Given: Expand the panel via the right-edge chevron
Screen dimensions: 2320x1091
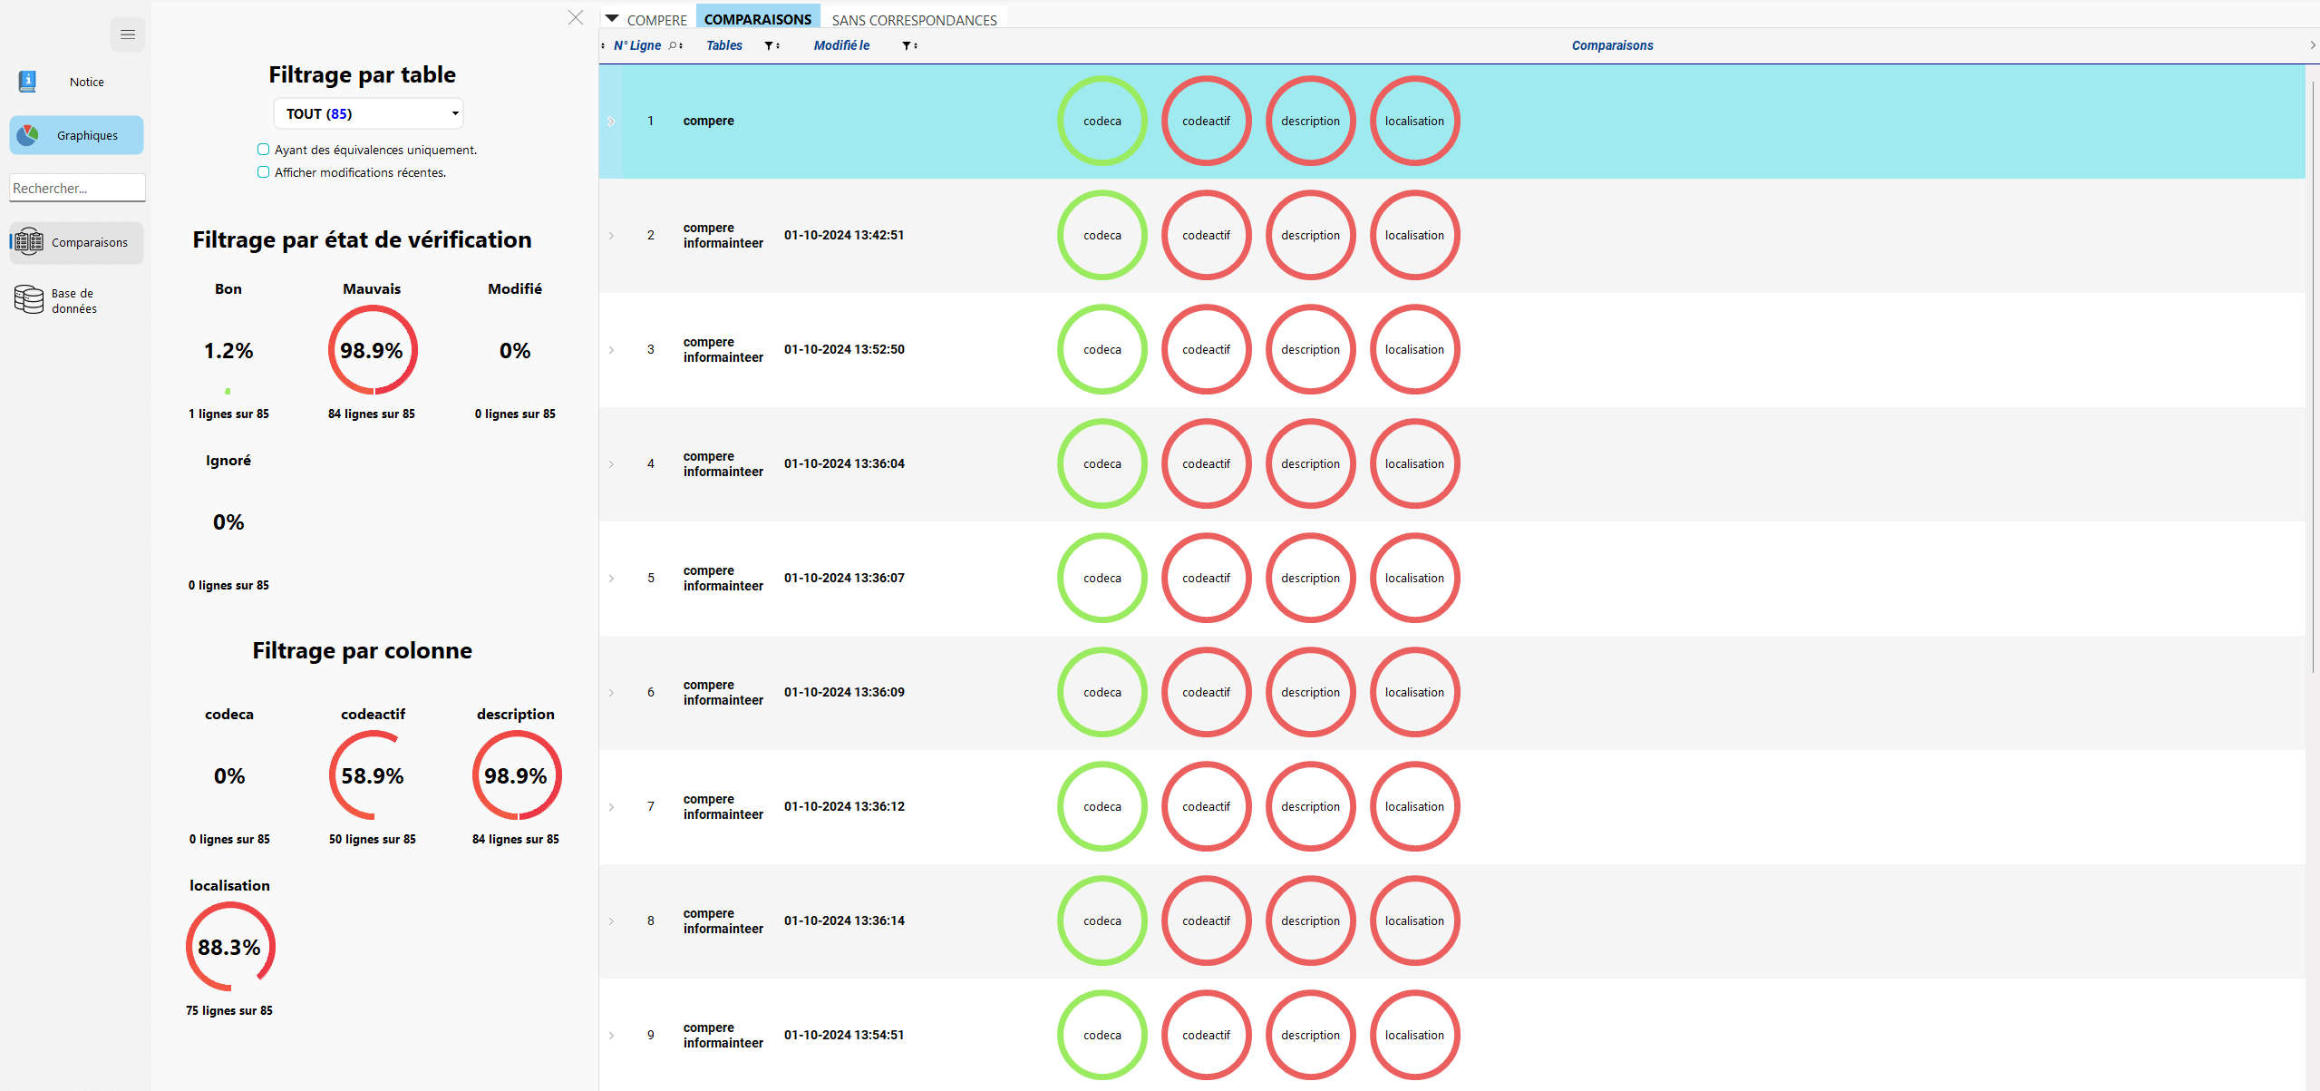Looking at the screenshot, I should coord(2312,45).
